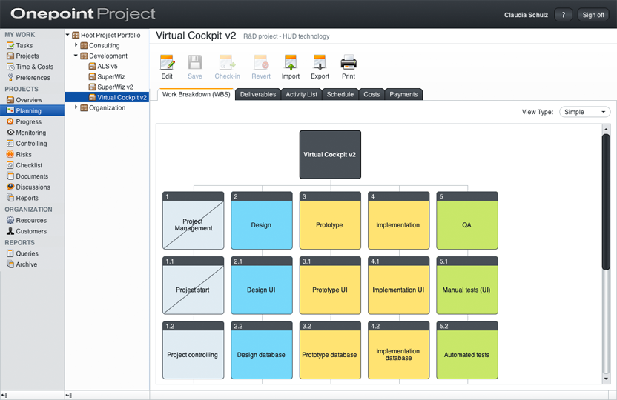Open the project Overview section

29,100
